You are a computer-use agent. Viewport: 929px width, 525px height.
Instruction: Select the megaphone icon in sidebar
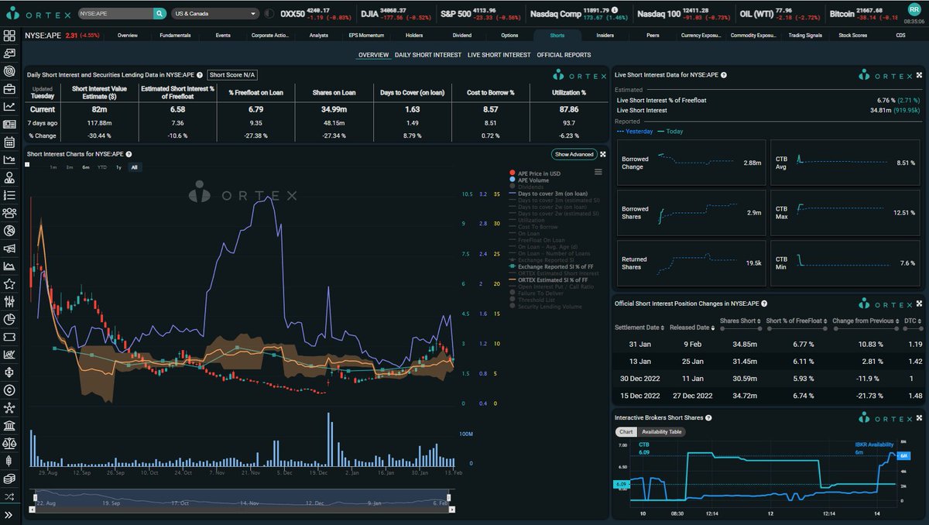coord(9,249)
